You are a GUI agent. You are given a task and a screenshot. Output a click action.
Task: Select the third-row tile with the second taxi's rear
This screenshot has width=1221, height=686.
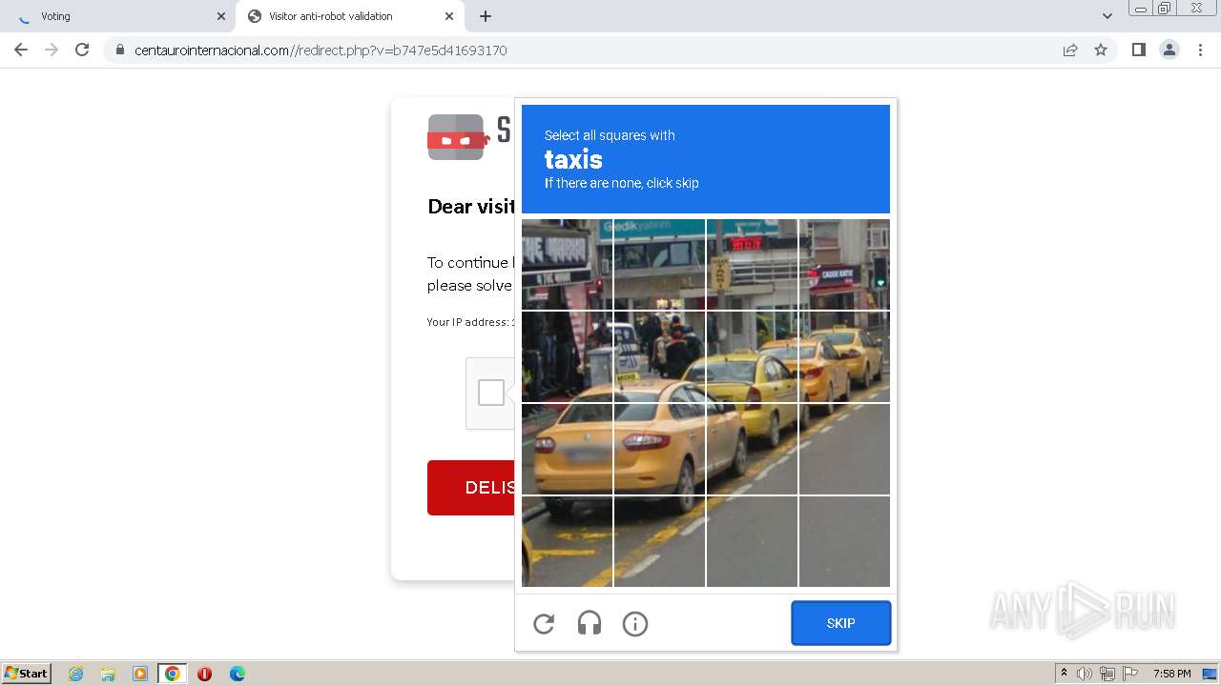click(x=752, y=449)
